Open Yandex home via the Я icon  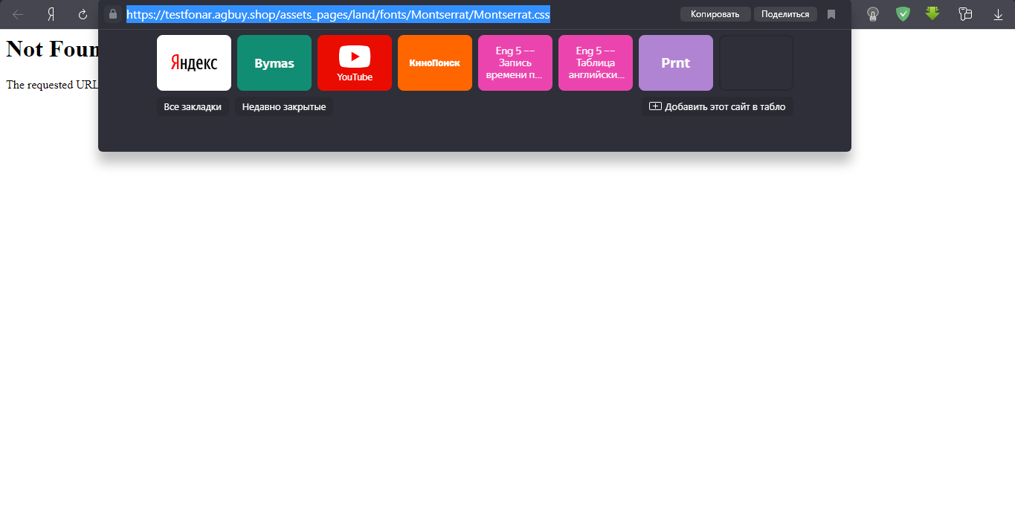[51, 14]
